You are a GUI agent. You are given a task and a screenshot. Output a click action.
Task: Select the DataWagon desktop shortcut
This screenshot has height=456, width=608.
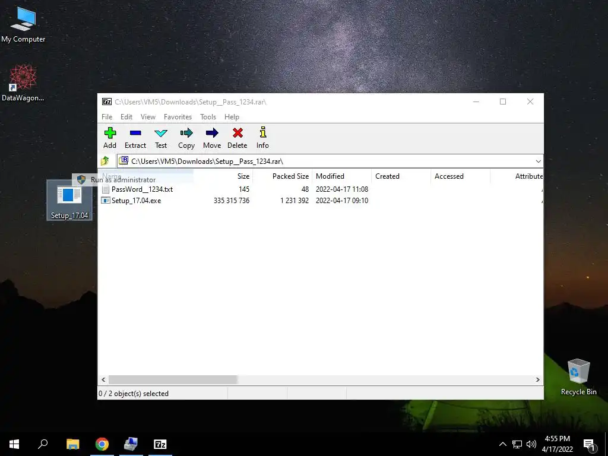(23, 83)
